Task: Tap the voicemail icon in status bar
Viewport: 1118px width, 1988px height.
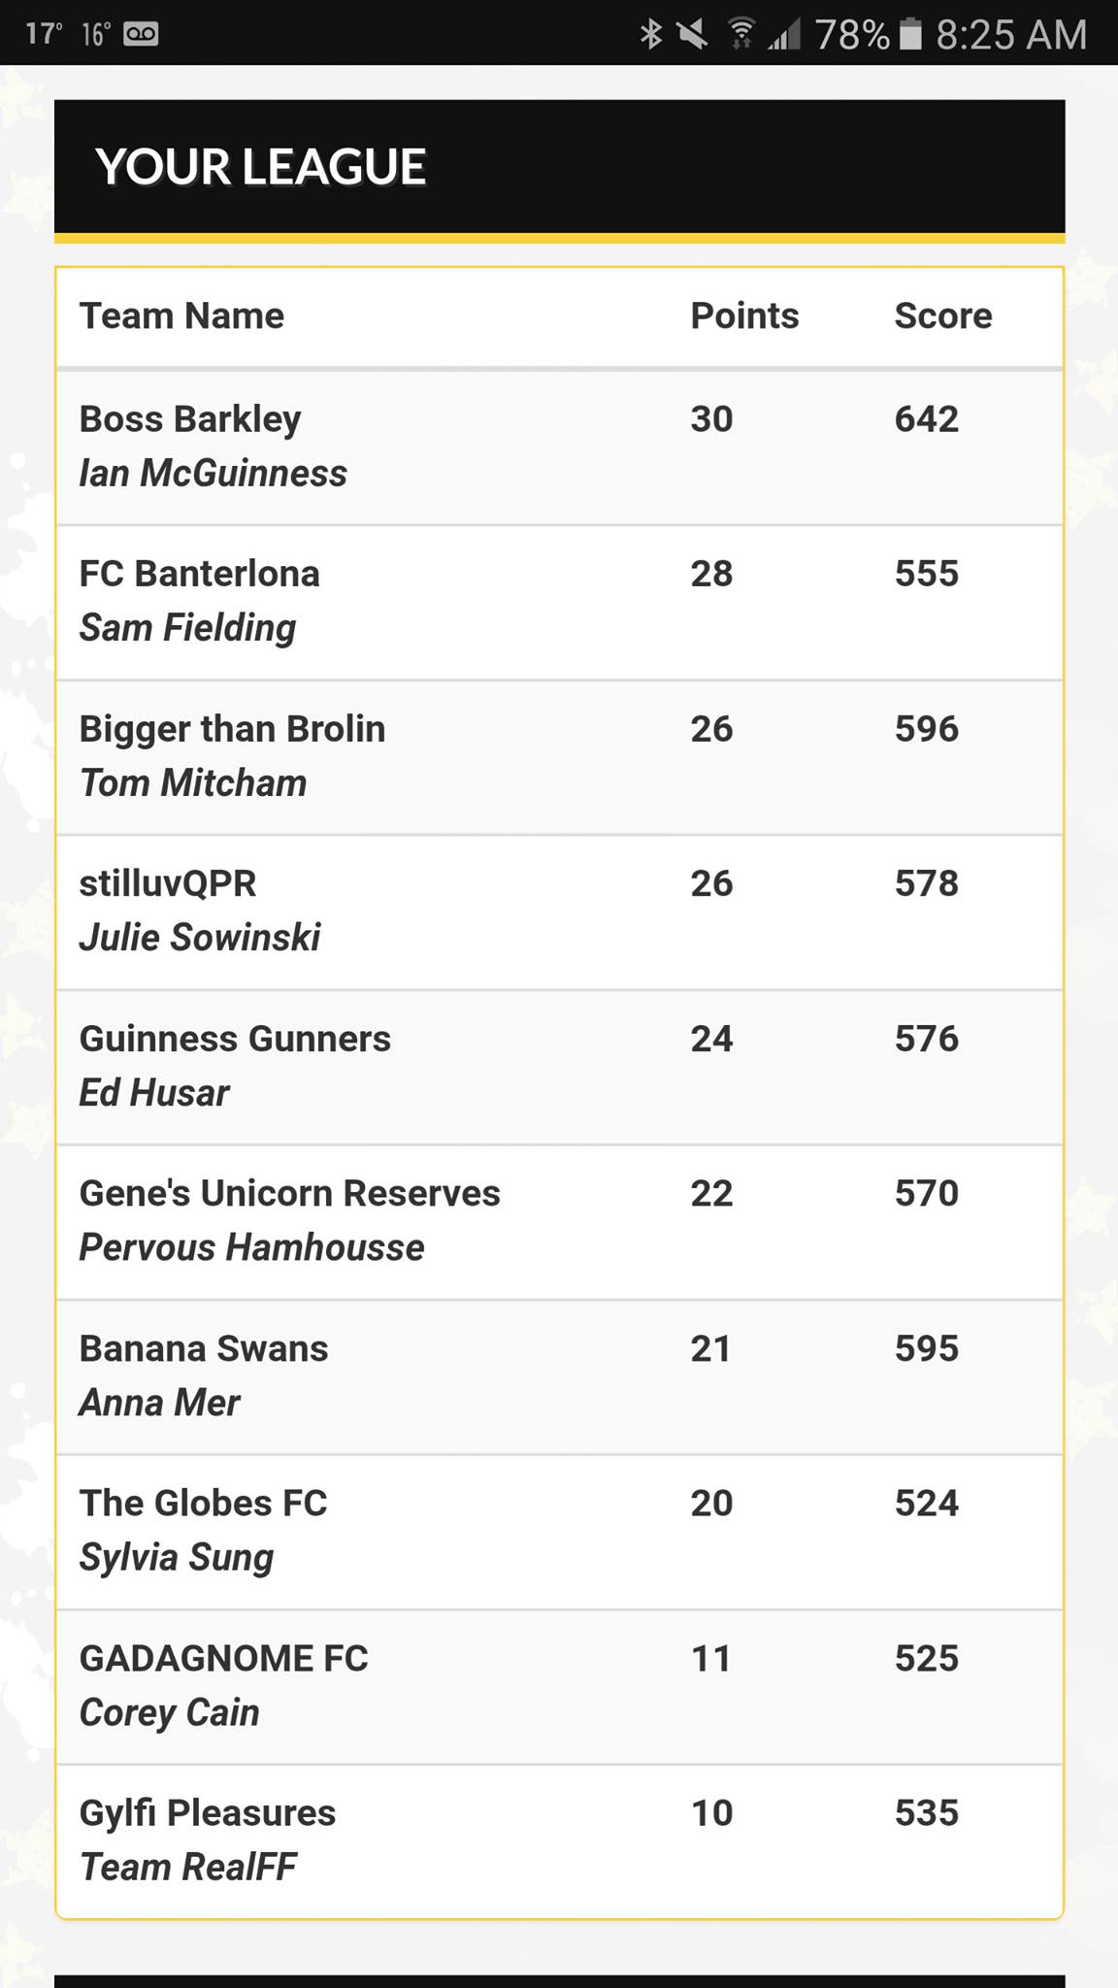Action: [141, 34]
